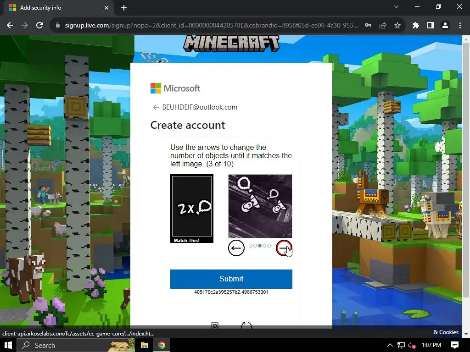The height and width of the screenshot is (352, 470).
Task: Click the left arrow under puzzle image
Action: tap(236, 248)
